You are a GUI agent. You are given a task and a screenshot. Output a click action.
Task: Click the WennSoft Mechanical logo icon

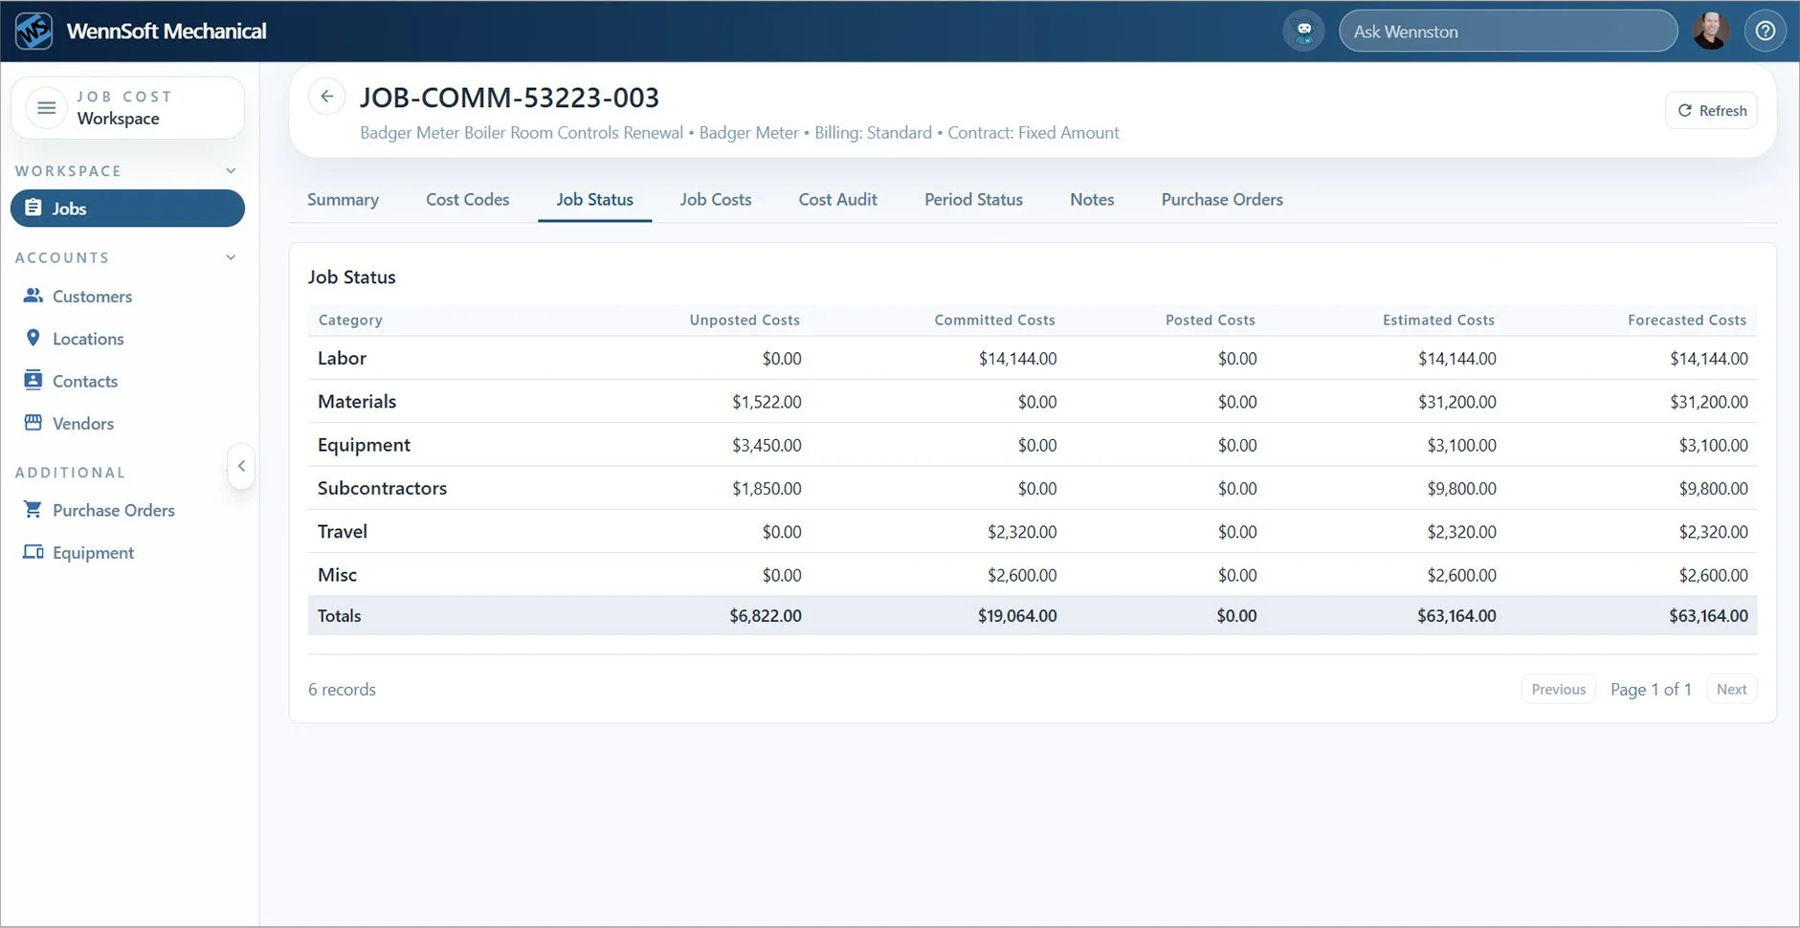33,31
